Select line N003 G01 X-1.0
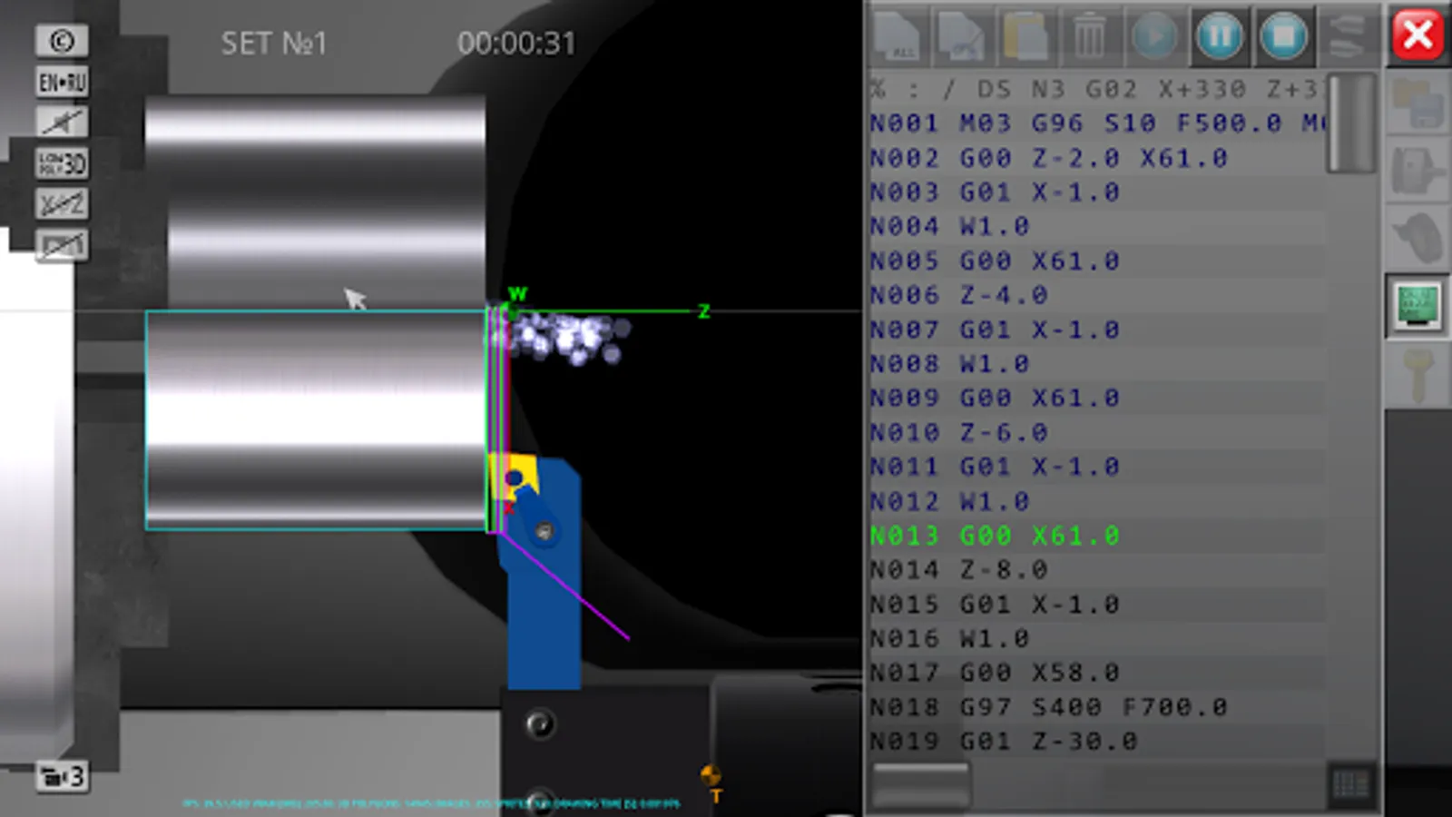Image resolution: width=1452 pixels, height=817 pixels. (1096, 192)
